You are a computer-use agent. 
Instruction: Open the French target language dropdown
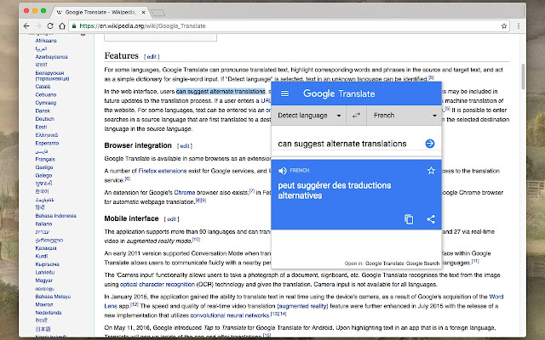point(404,116)
